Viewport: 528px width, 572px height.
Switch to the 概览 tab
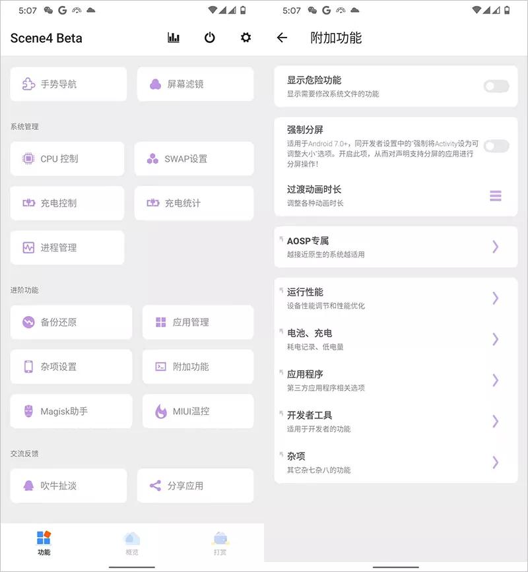click(x=131, y=543)
